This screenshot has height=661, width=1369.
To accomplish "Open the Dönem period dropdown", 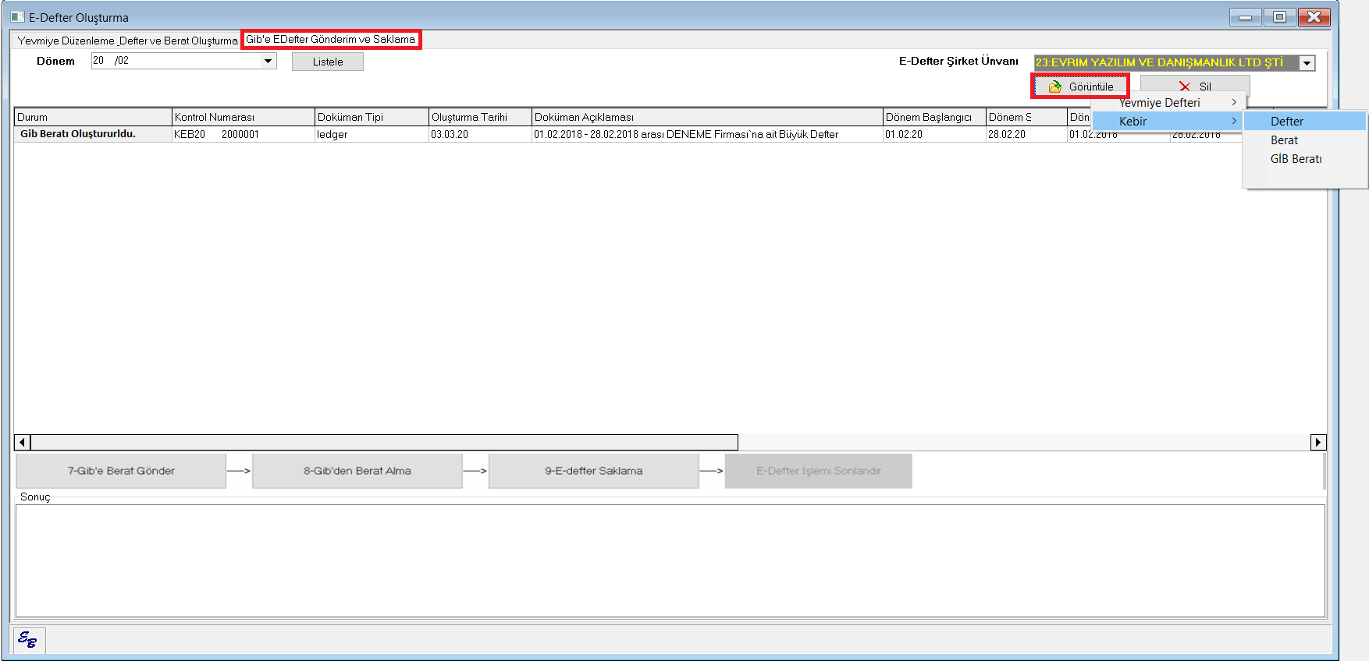I will point(268,61).
